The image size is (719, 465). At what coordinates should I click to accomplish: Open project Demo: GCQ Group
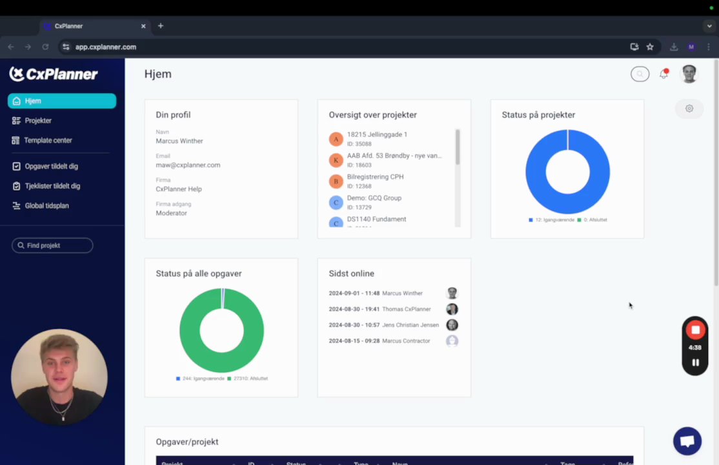374,198
